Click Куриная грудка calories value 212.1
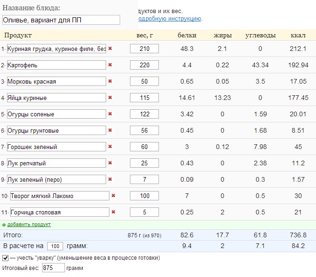 coord(298,49)
